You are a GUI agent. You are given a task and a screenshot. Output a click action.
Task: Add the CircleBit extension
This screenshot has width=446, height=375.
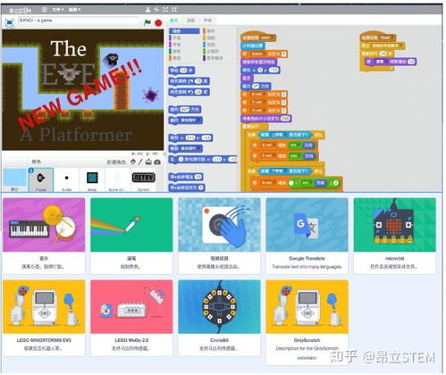pyautogui.click(x=219, y=318)
